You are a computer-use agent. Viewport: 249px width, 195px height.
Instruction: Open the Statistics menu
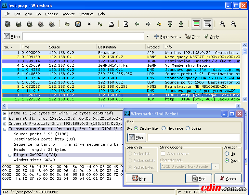[86, 14]
